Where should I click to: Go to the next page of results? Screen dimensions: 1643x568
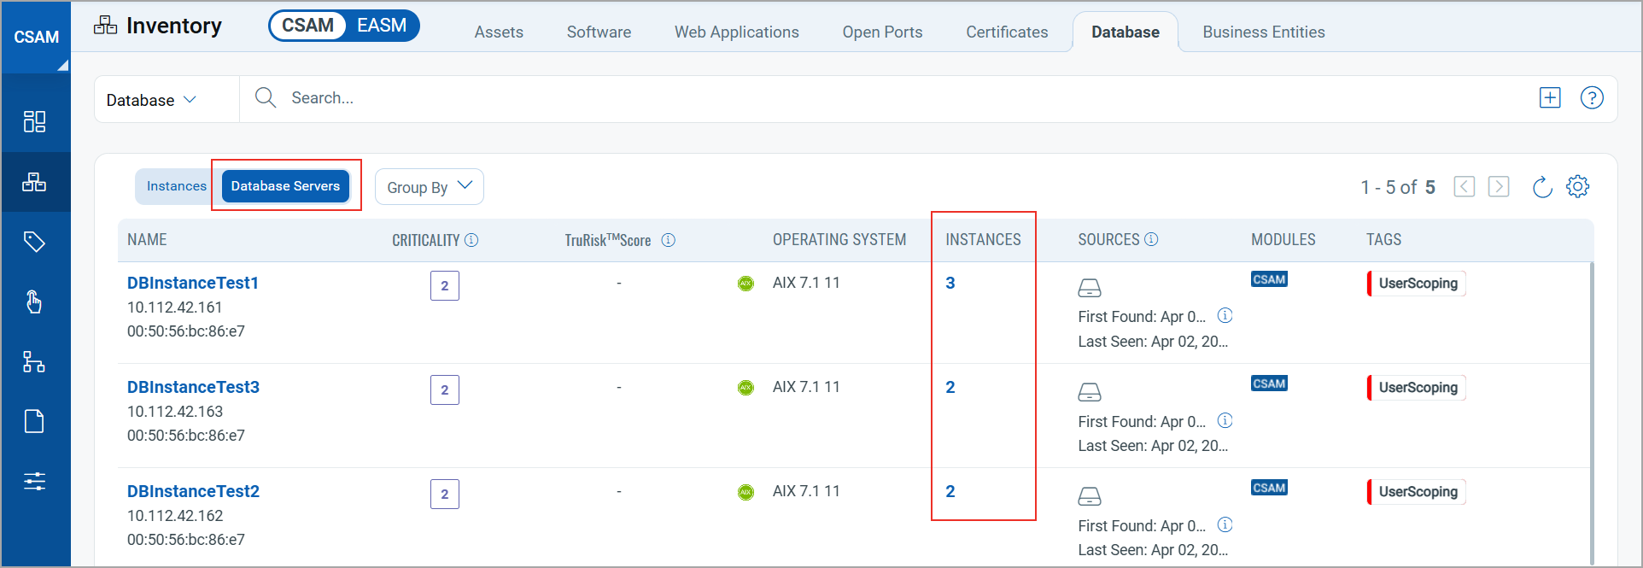1499,186
